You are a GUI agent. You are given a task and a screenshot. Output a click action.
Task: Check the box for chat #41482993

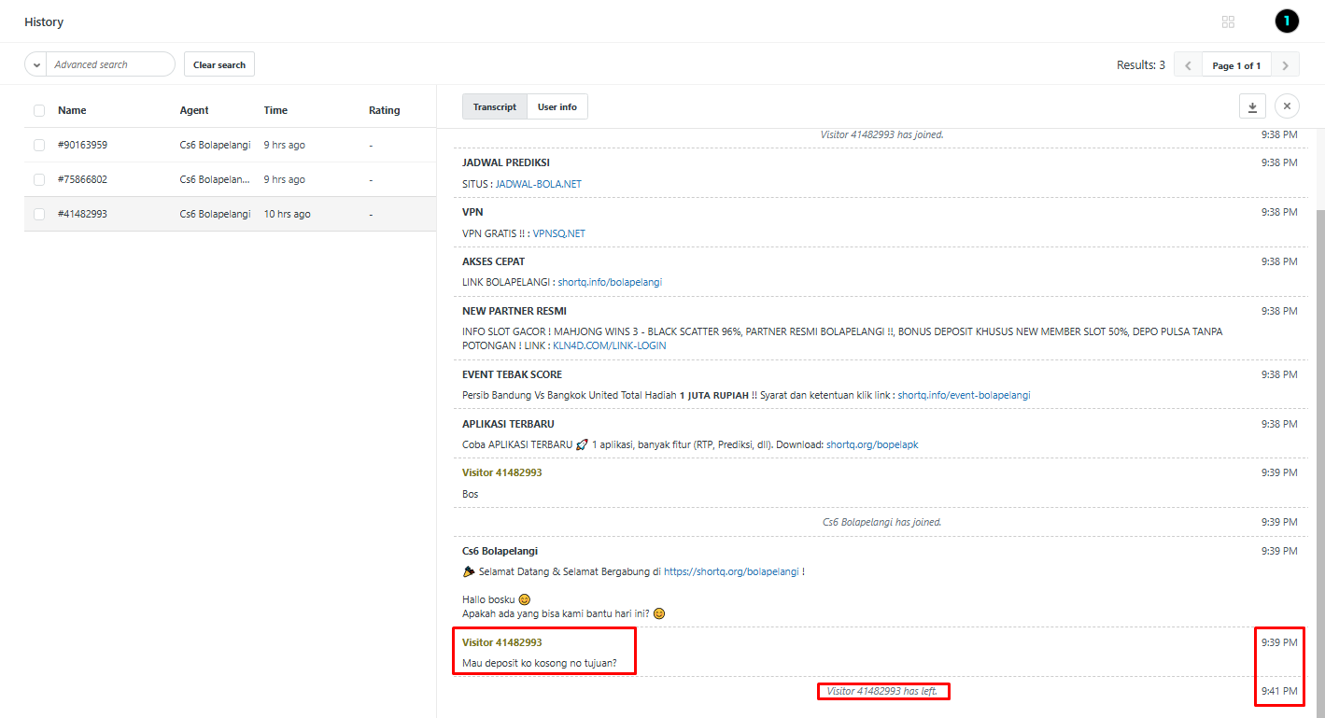(x=39, y=214)
